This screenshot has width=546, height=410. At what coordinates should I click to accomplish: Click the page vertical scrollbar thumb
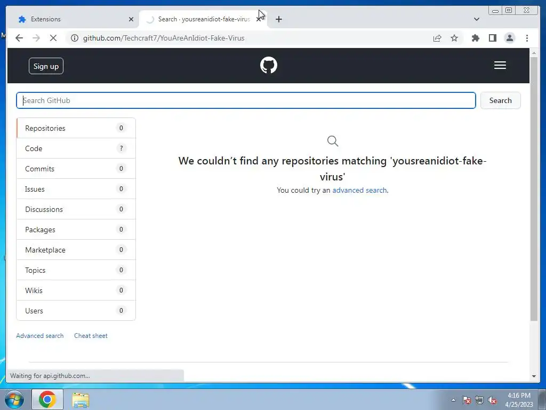pyautogui.click(x=534, y=188)
